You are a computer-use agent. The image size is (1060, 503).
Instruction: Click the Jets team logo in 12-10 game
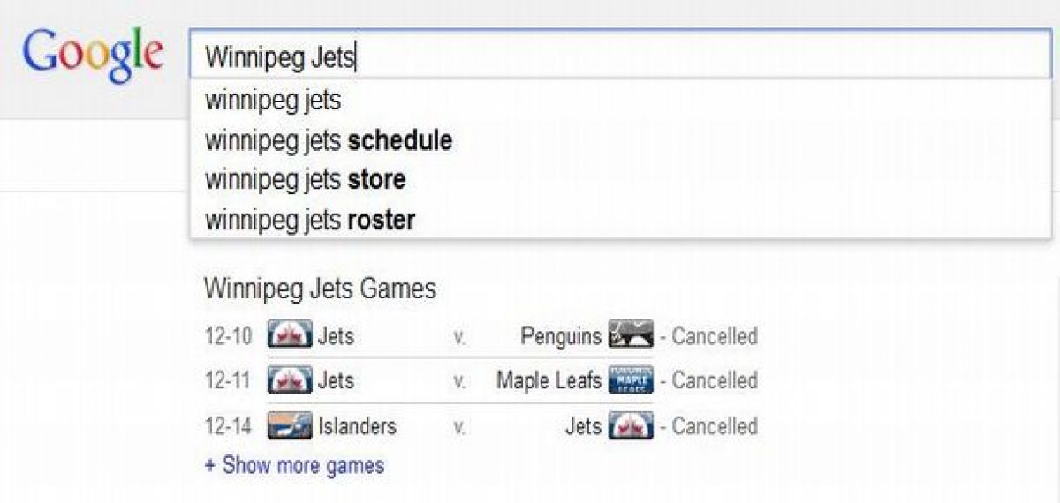point(290,336)
